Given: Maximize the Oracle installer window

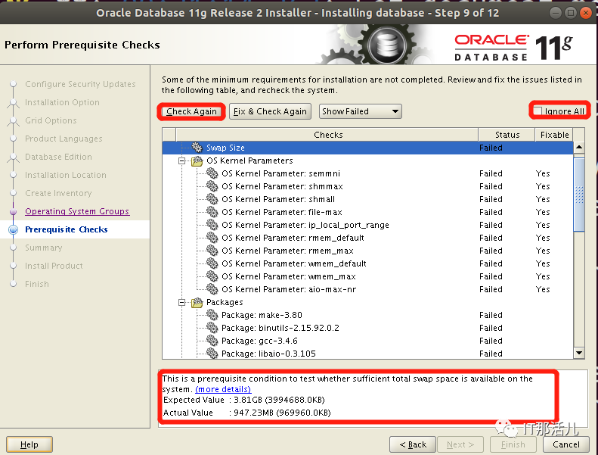Looking at the screenshot, I should pyautogui.click(x=571, y=13).
